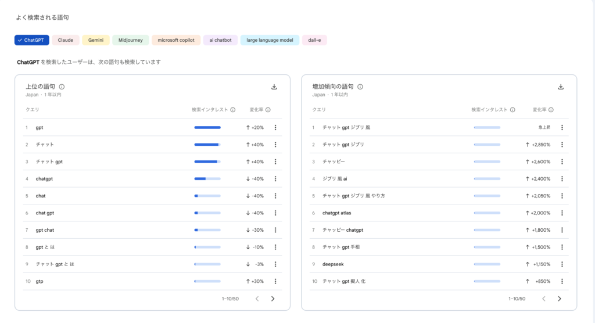Toggle the selected ChatGPT chip
Image resolution: width=595 pixels, height=323 pixels.
pos(32,40)
